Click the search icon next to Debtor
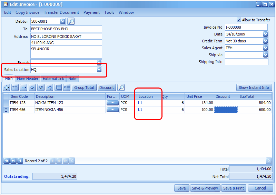Viewport: 276px width, 195px height. click(71, 21)
